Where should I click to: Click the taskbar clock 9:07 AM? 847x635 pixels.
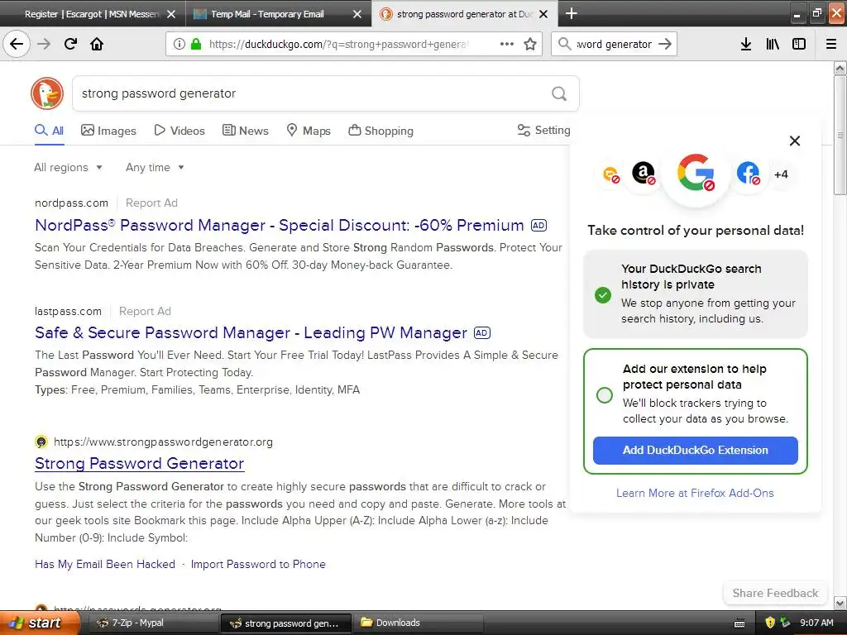tap(816, 623)
